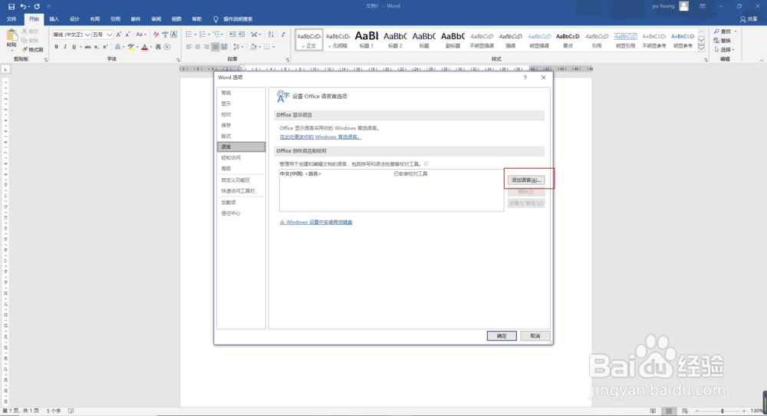The image size is (767, 416).
Task: Click the numbered list icon
Action: pyautogui.click(x=202, y=35)
